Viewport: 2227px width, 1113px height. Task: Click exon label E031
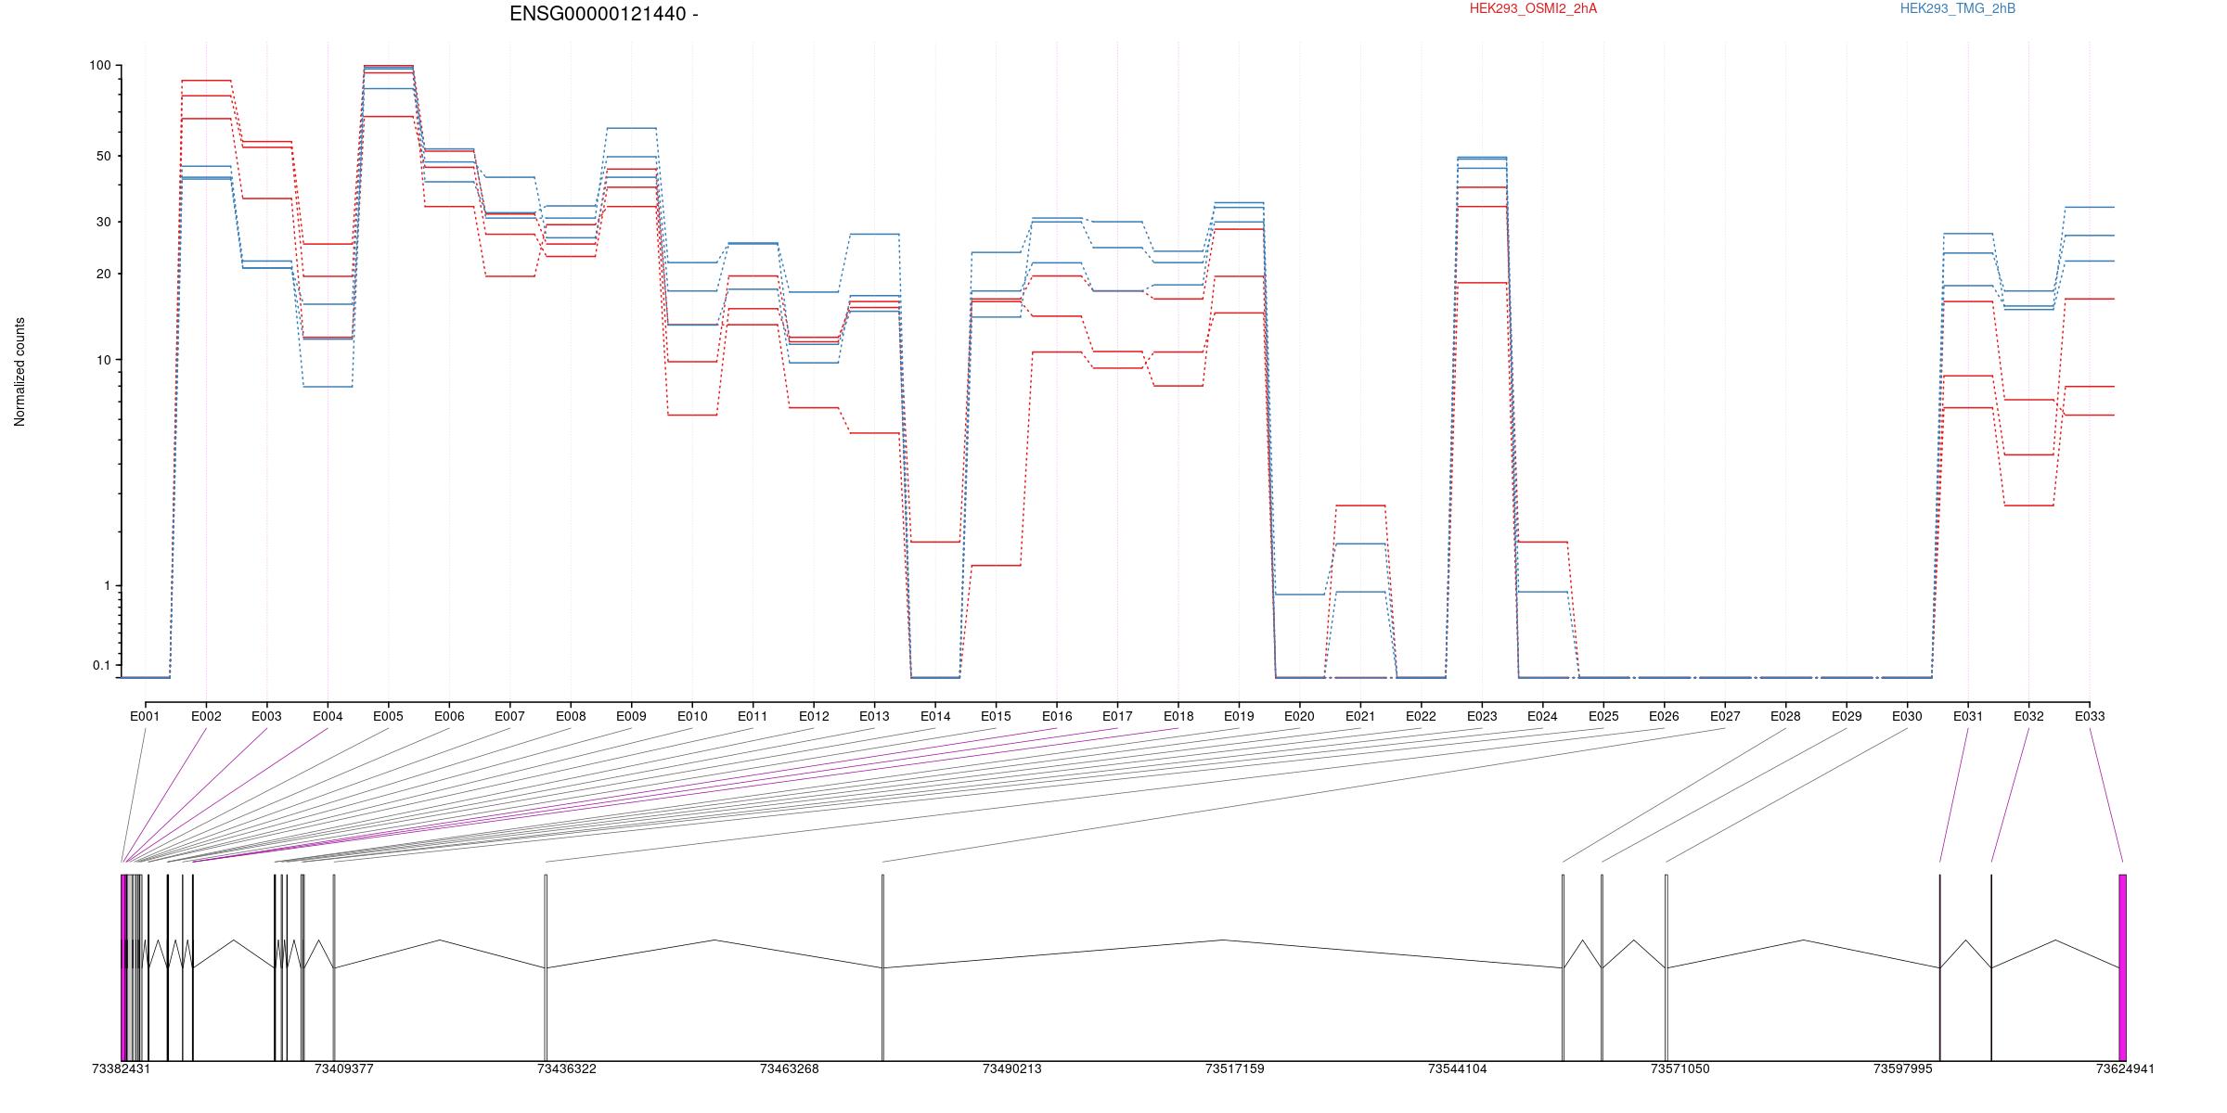pos(1968,716)
